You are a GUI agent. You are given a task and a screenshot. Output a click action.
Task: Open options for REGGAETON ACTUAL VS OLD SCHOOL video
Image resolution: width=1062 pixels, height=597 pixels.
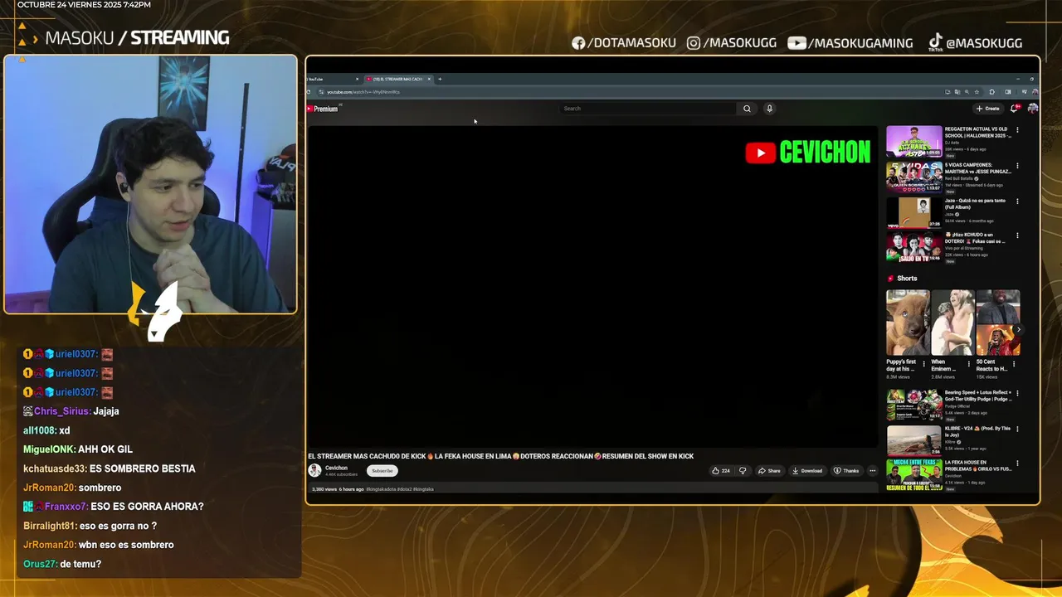[x=1017, y=130]
